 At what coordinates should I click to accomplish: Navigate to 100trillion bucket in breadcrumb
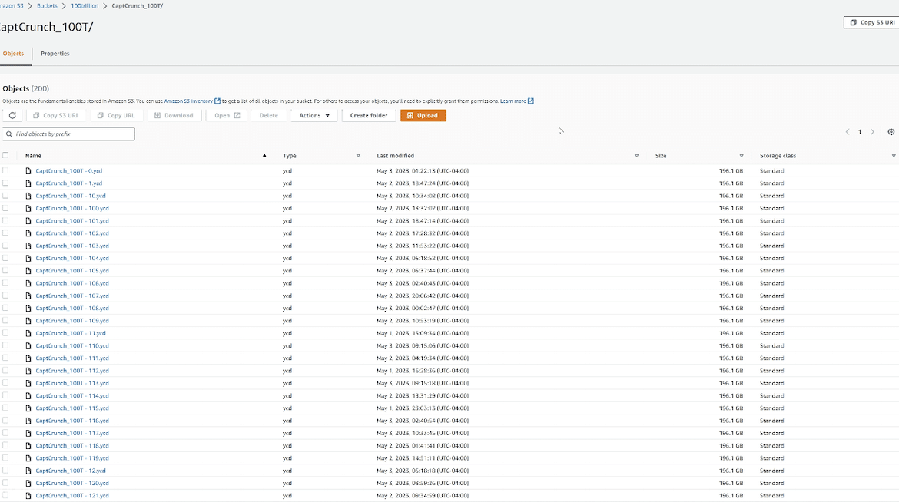(x=85, y=5)
